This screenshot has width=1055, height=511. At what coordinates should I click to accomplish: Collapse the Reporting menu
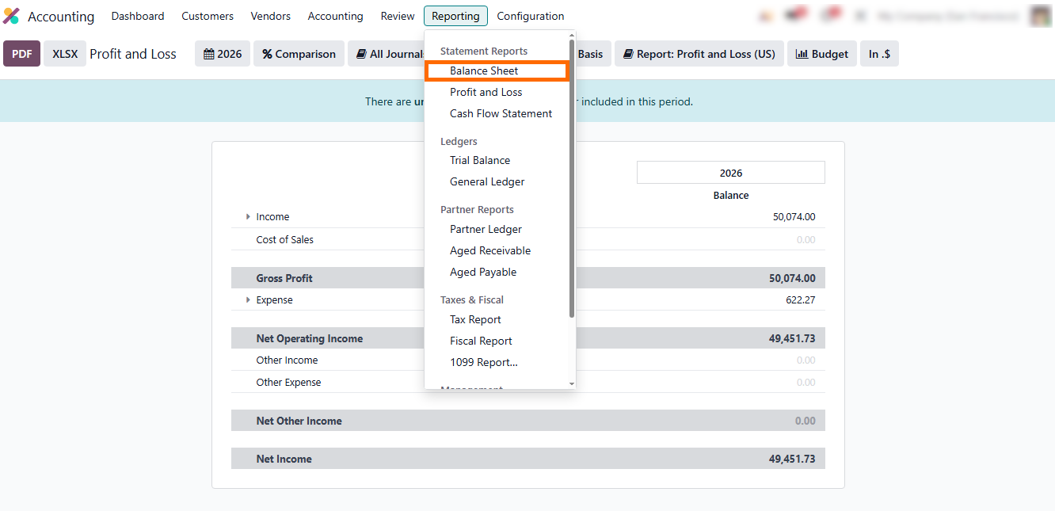tap(455, 16)
